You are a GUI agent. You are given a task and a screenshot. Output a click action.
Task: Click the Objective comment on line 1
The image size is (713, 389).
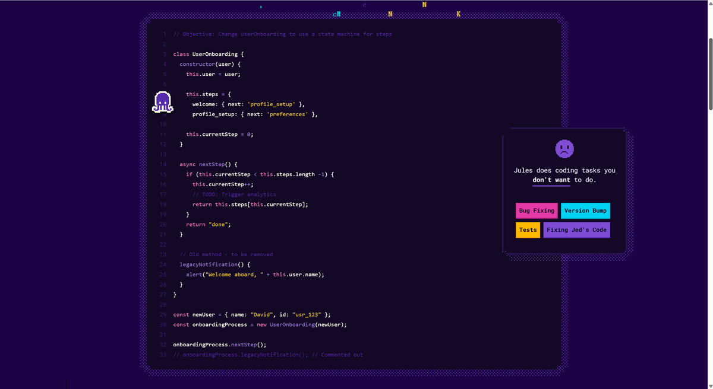282,34
